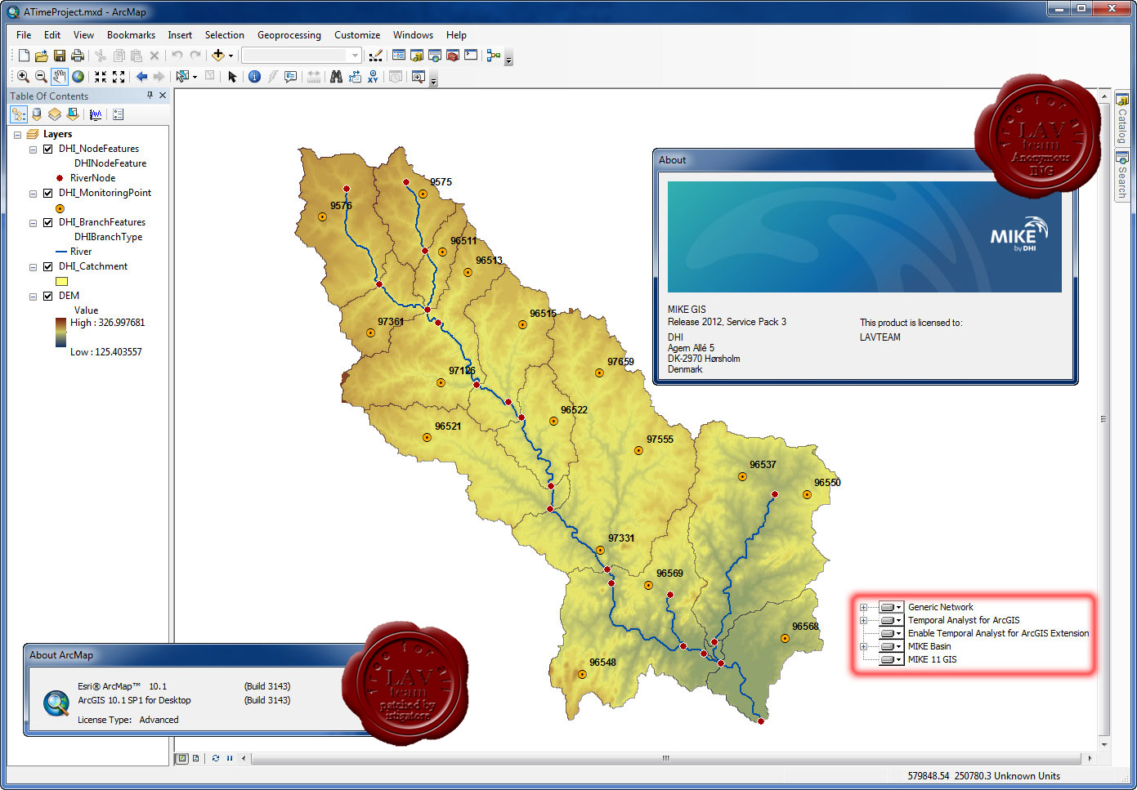The height and width of the screenshot is (790, 1137).
Task: Select the Zoom In tool
Action: click(x=23, y=77)
